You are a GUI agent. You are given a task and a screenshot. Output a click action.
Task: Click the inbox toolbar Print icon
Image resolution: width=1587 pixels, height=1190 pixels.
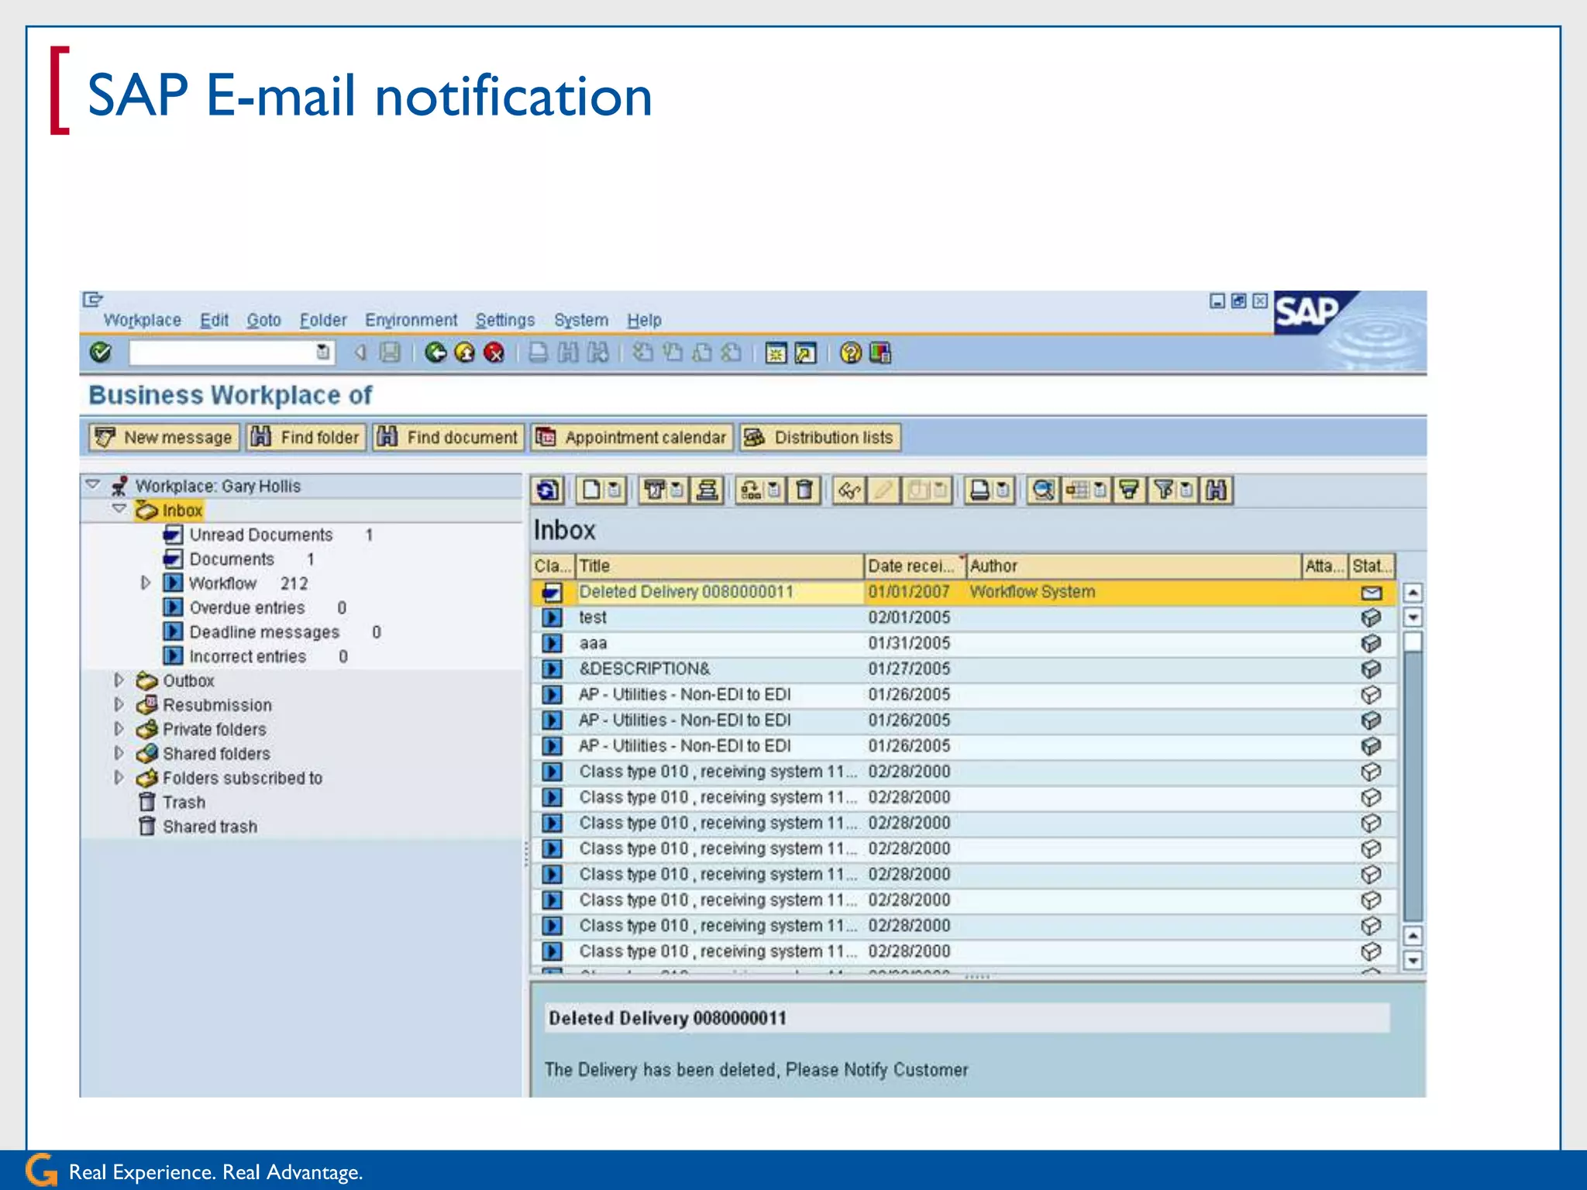click(x=979, y=490)
